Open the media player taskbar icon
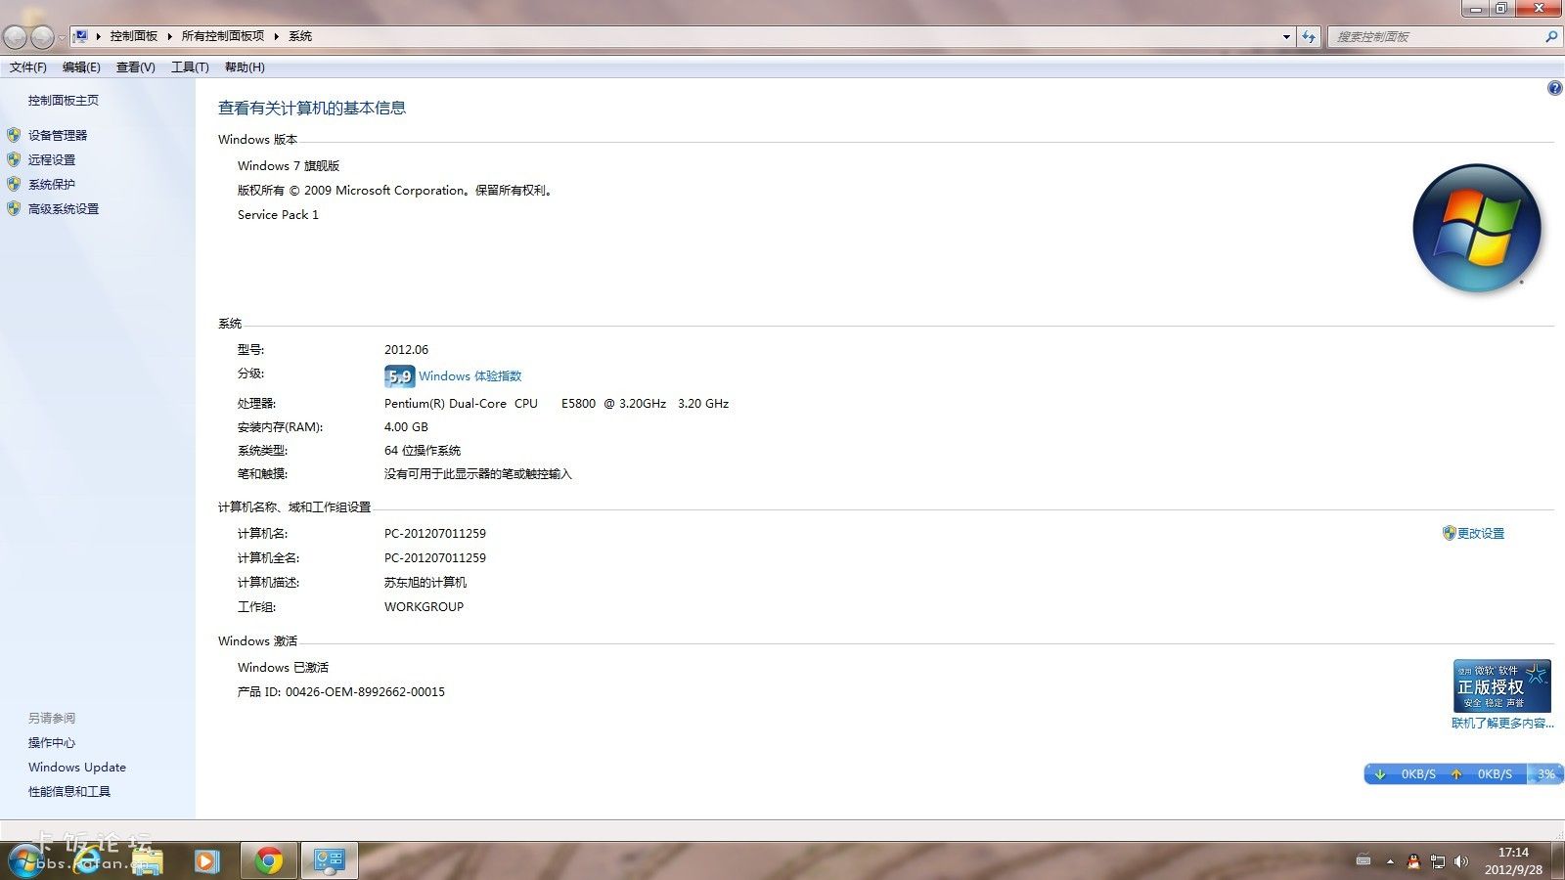This screenshot has height=880, width=1565. pyautogui.click(x=205, y=860)
